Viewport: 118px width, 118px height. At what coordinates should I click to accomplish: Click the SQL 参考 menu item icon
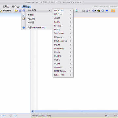[x=24, y=10]
